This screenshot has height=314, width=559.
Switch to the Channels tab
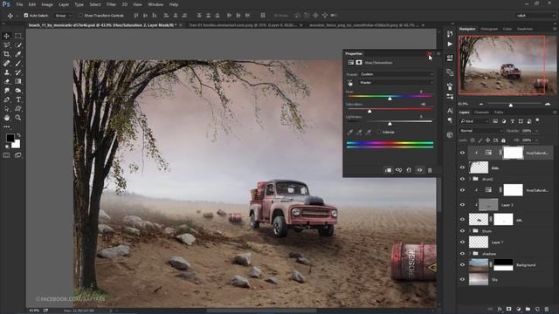481,113
